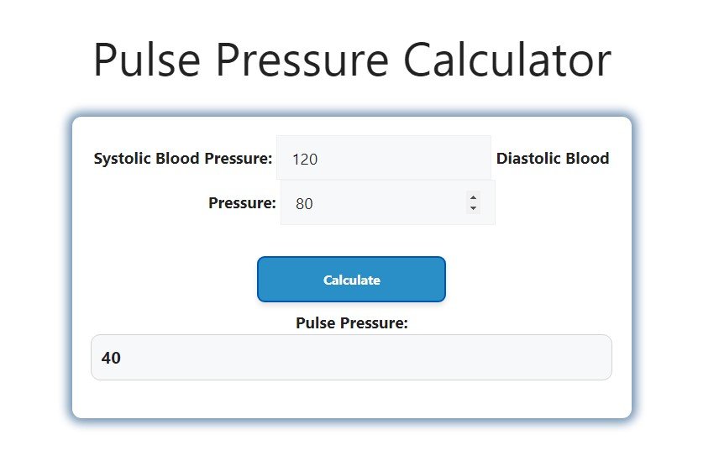Click the 'Pulse Pressure:' label under Calculate

(x=352, y=322)
